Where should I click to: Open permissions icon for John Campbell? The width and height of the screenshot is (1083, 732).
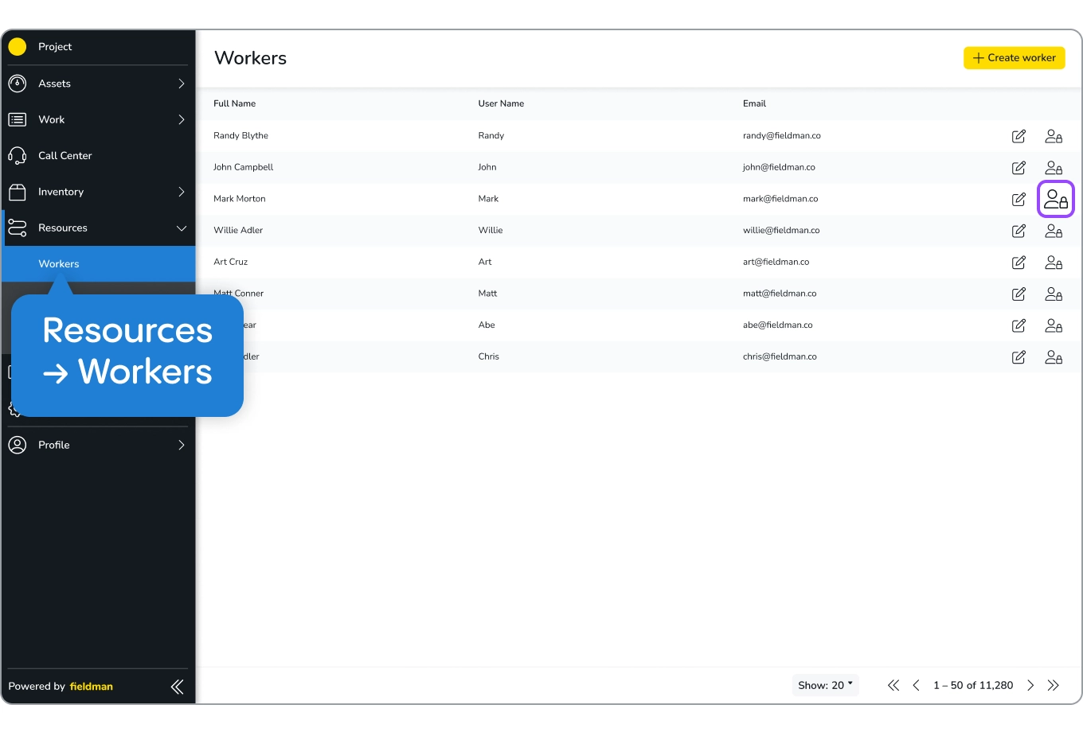coord(1054,168)
